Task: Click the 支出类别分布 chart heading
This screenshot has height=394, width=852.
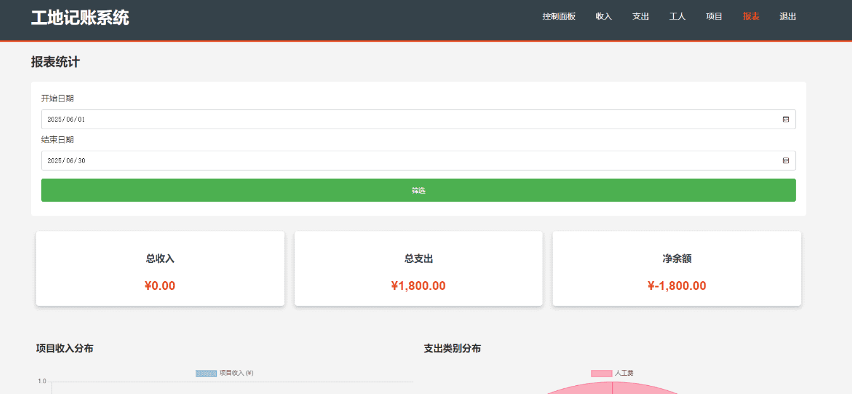Action: 452,349
